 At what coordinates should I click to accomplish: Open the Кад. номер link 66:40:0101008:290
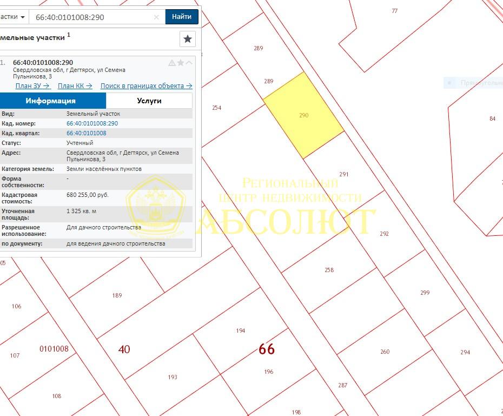pos(92,123)
